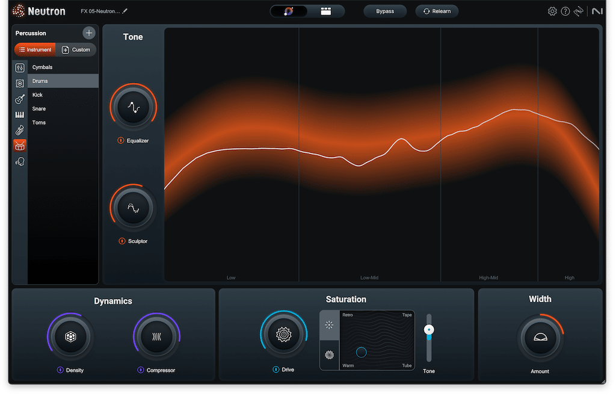Select the guitar category icon
The height and width of the screenshot is (396, 616).
tap(20, 99)
